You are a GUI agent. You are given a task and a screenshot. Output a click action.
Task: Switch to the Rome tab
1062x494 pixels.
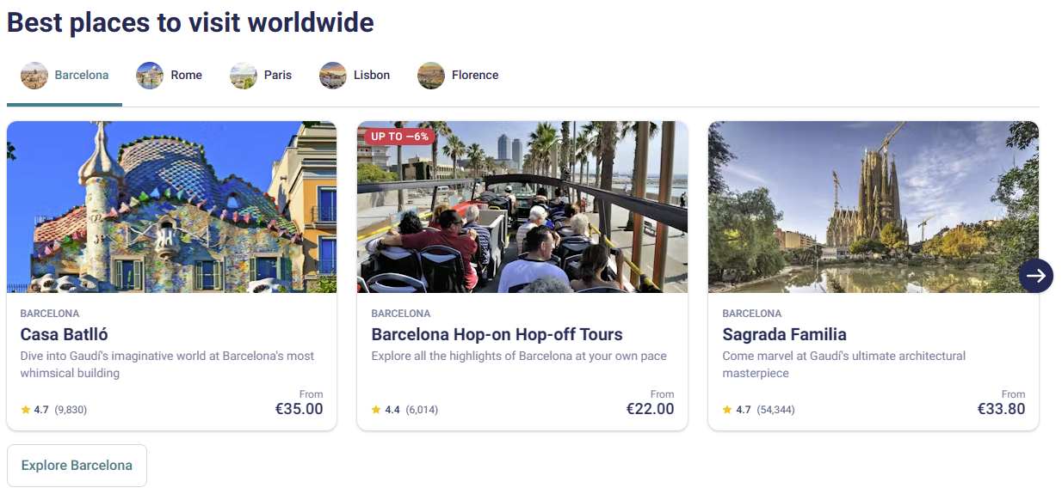pyautogui.click(x=186, y=76)
